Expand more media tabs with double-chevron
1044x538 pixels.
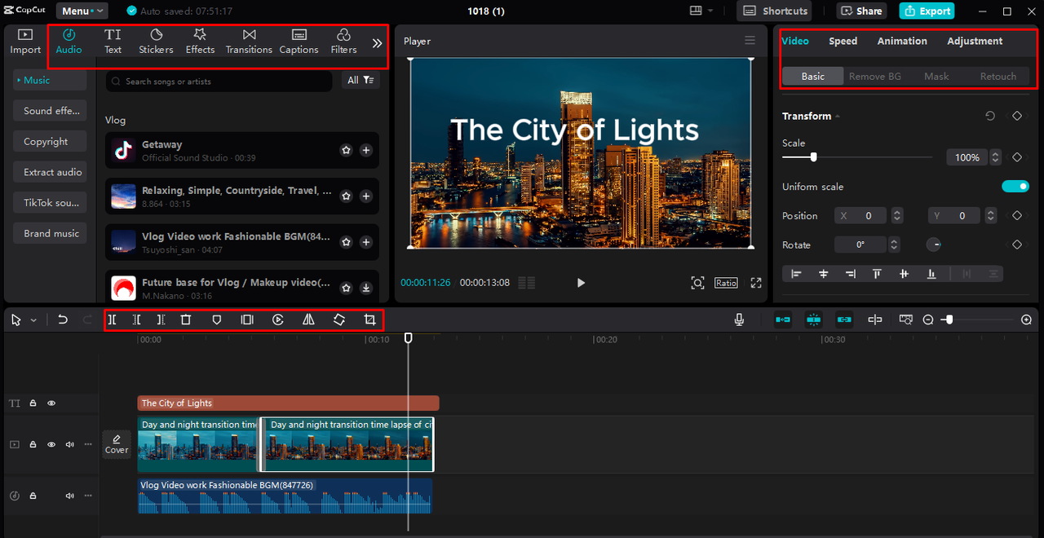coord(377,43)
